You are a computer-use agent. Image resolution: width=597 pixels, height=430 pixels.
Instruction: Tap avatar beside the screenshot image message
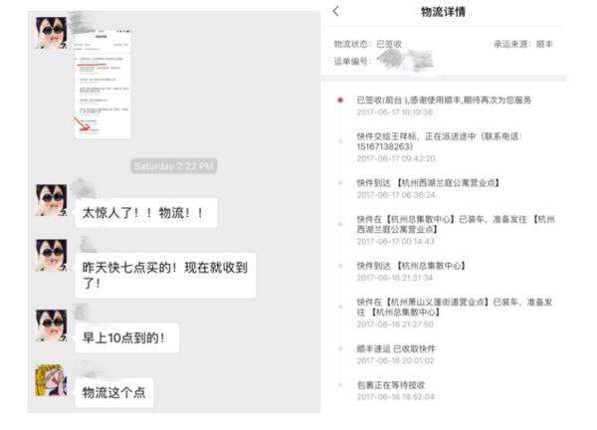click(52, 36)
